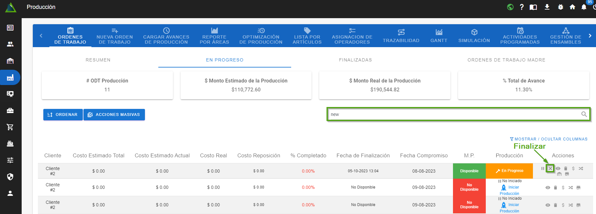The width and height of the screenshot is (596, 214).
Task: Click the dollar sign icon in the first row
Action: 573,168
